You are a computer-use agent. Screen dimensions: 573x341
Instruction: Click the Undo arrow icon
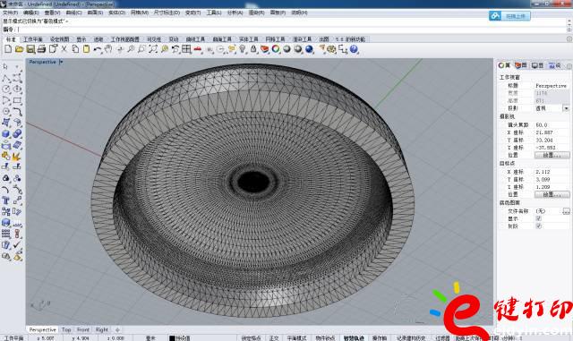98,49
